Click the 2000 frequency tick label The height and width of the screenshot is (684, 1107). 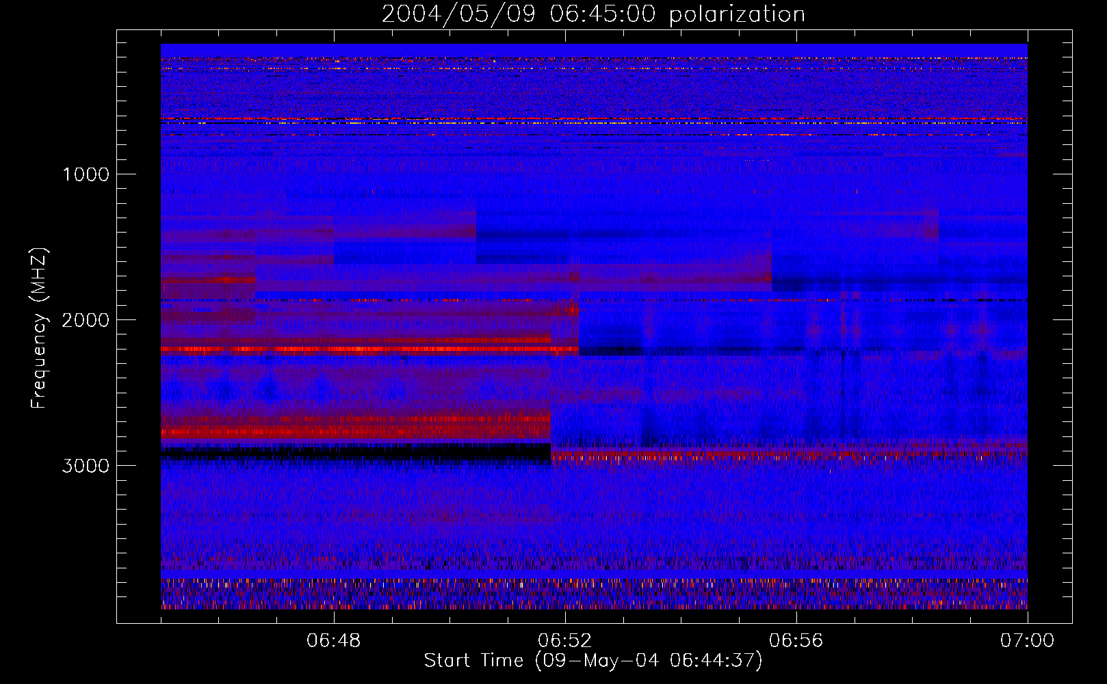click(86, 320)
